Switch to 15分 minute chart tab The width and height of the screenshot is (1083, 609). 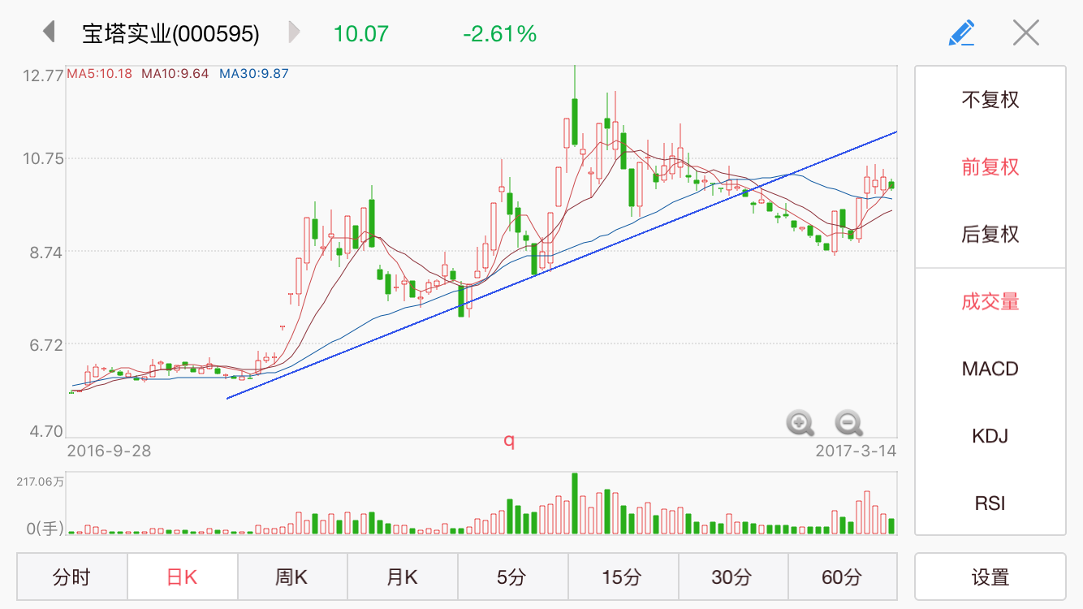(x=623, y=577)
